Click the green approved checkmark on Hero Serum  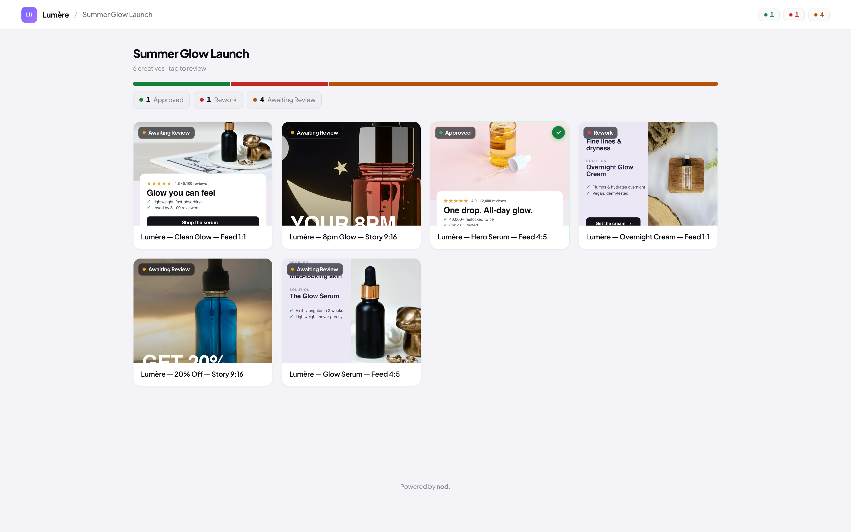[x=558, y=132]
